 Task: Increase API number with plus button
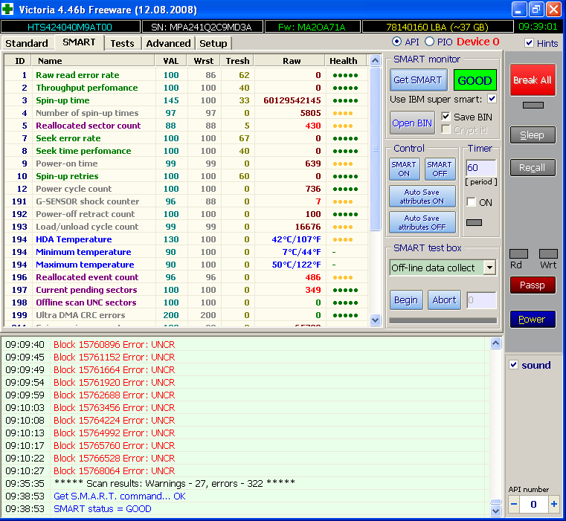click(x=553, y=504)
